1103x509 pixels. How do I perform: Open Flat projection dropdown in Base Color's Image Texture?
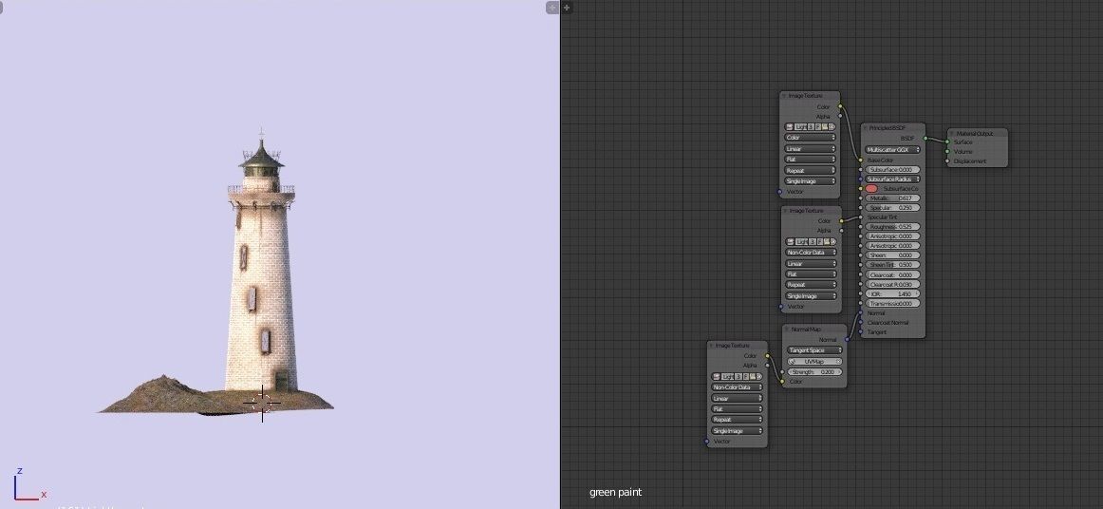click(x=811, y=160)
